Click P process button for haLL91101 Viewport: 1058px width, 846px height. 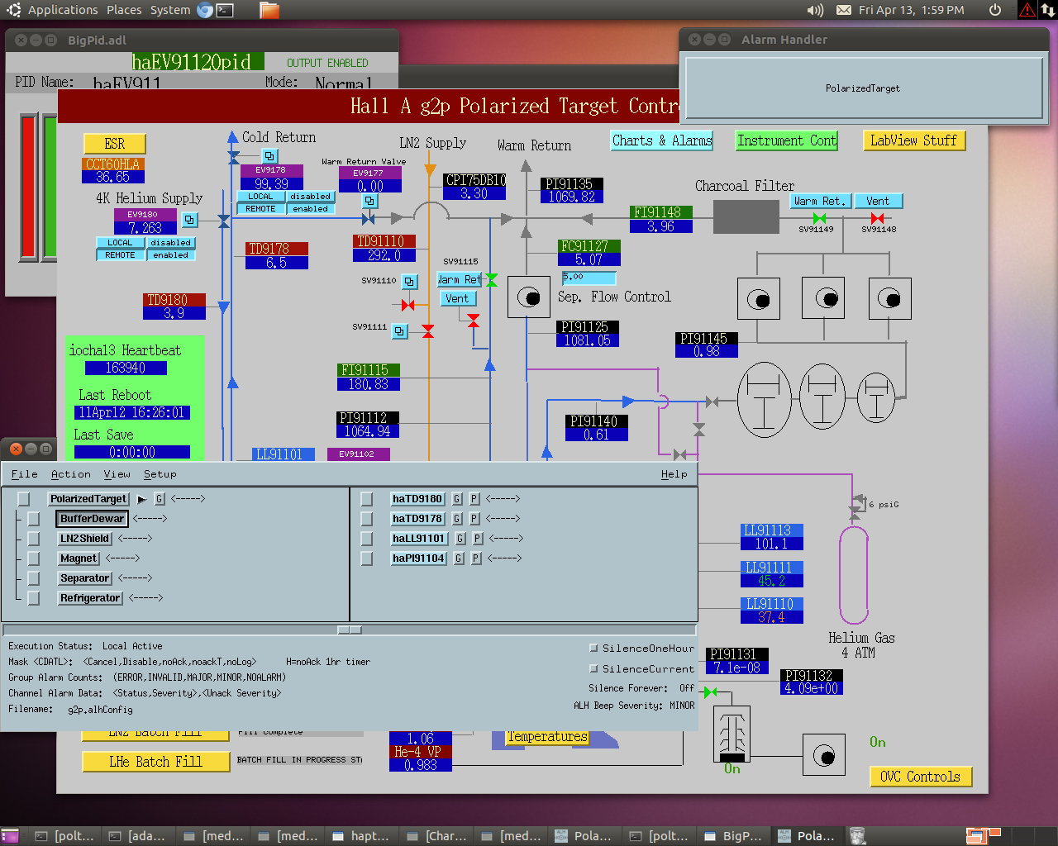476,539
